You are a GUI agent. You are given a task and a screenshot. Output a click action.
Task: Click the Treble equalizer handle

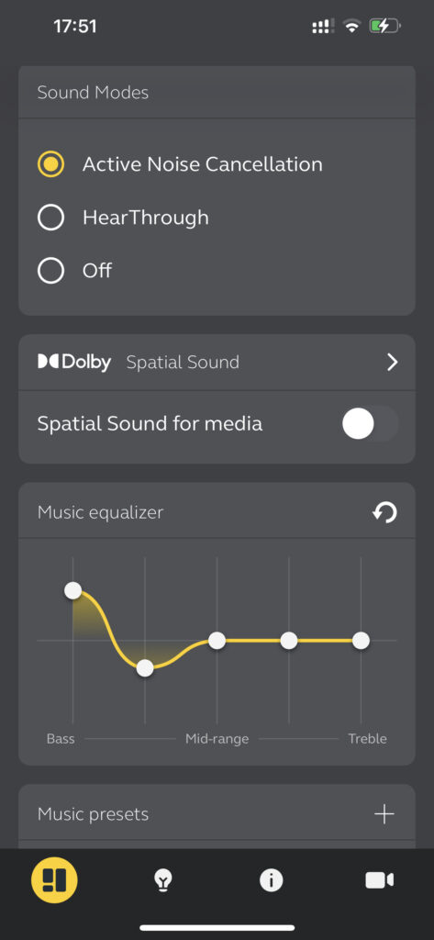[x=361, y=640]
